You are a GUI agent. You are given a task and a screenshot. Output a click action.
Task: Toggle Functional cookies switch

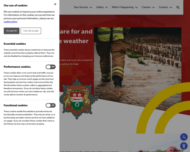(51, 105)
